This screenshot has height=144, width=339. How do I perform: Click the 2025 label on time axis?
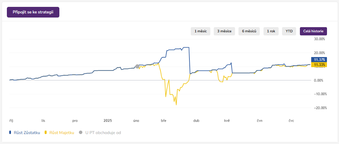[x=108, y=121]
